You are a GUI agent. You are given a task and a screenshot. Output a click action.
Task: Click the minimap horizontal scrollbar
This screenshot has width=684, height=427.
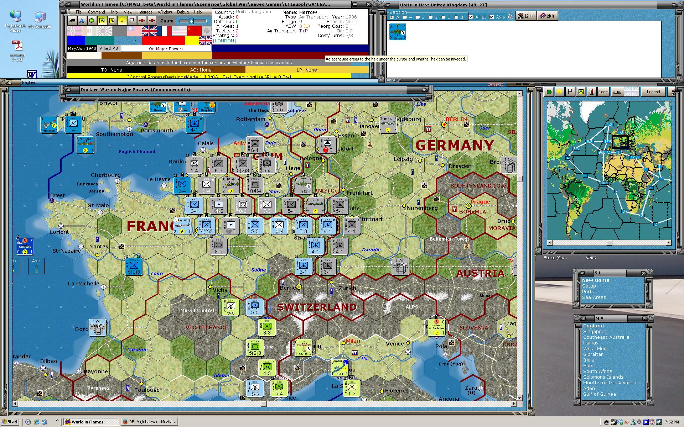pos(610,243)
